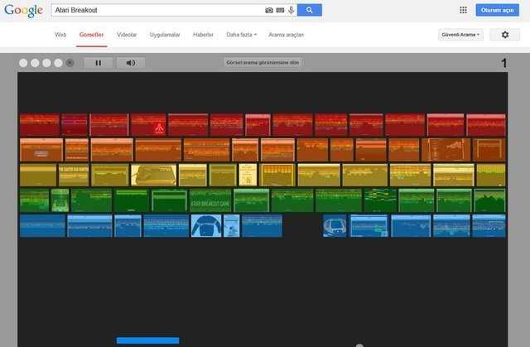Image resolution: width=530 pixels, height=347 pixels.
Task: Switch to the Videolar tab
Action: coord(127,35)
